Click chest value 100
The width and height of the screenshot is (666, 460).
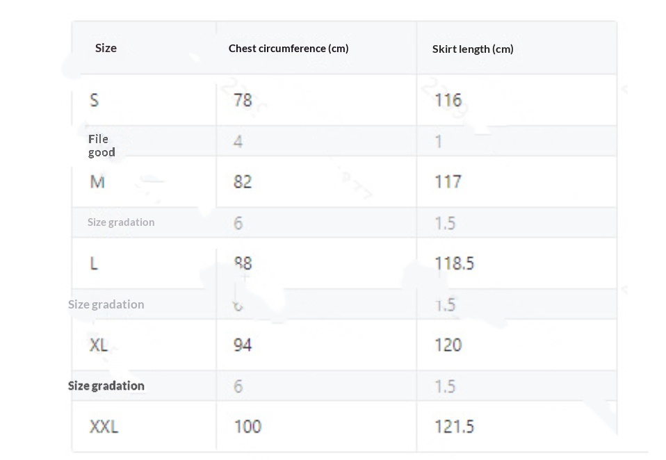click(247, 426)
